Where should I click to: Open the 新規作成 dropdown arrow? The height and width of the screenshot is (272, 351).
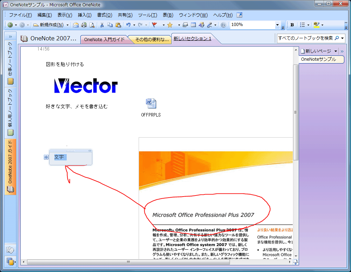point(67,25)
